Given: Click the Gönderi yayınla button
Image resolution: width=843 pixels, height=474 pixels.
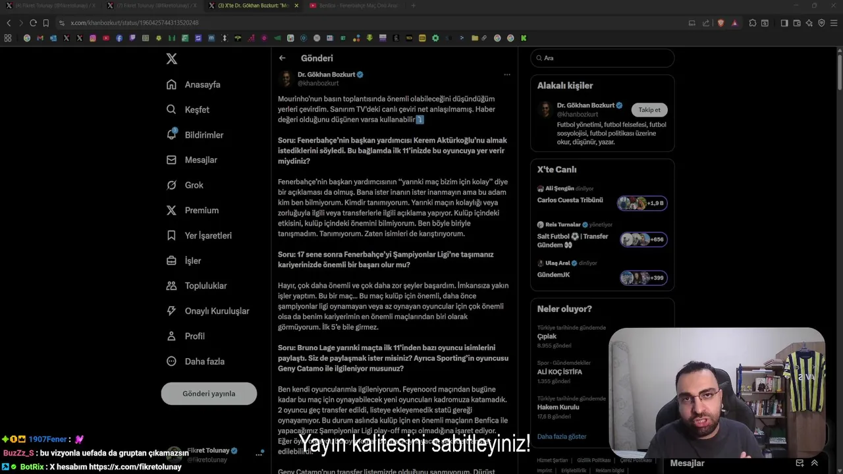Looking at the screenshot, I should (209, 394).
